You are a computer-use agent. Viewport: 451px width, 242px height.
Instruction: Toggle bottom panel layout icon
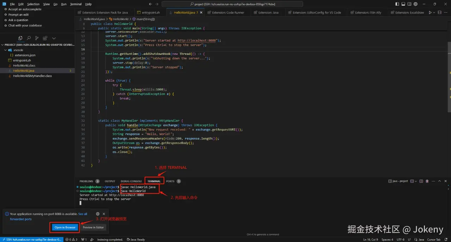[404, 4]
